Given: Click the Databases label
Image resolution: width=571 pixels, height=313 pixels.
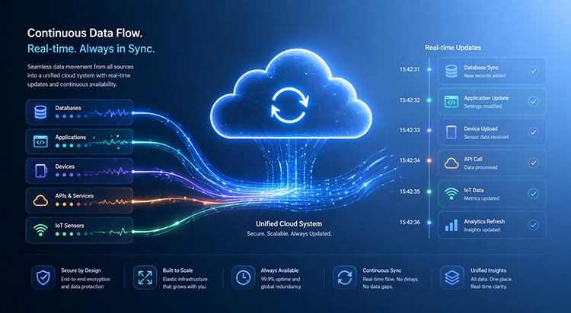Looking at the screenshot, I should (68, 108).
